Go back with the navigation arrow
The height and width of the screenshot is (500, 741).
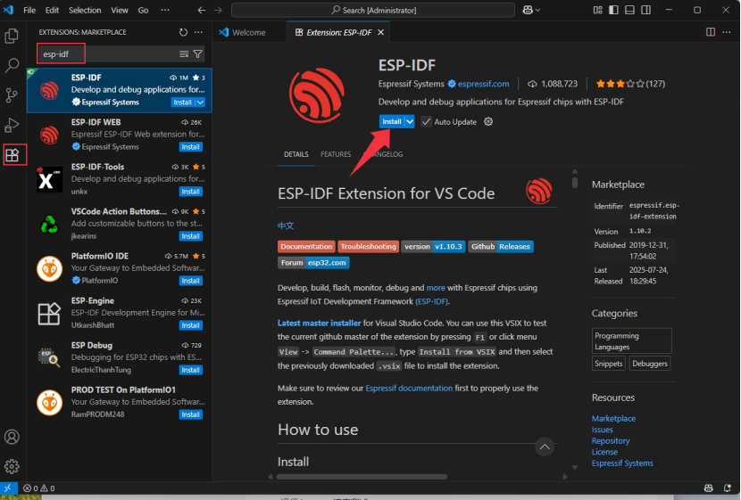(x=202, y=11)
